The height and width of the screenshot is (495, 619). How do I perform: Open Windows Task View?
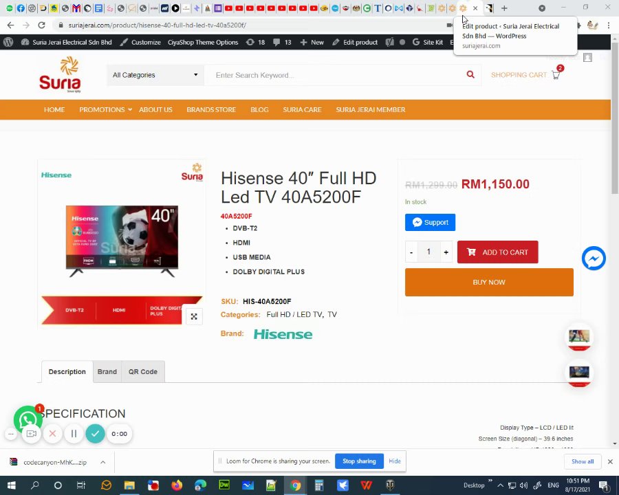81,485
